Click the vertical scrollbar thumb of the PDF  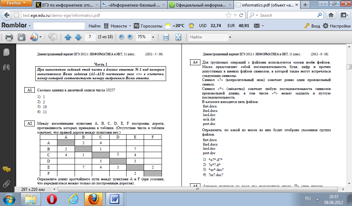click(x=349, y=67)
